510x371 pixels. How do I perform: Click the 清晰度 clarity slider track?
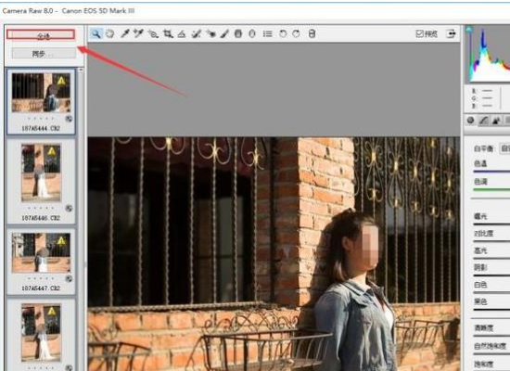[x=491, y=336]
